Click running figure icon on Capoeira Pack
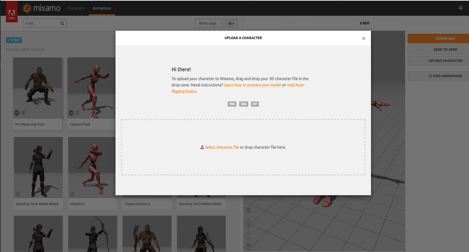 pos(77,113)
